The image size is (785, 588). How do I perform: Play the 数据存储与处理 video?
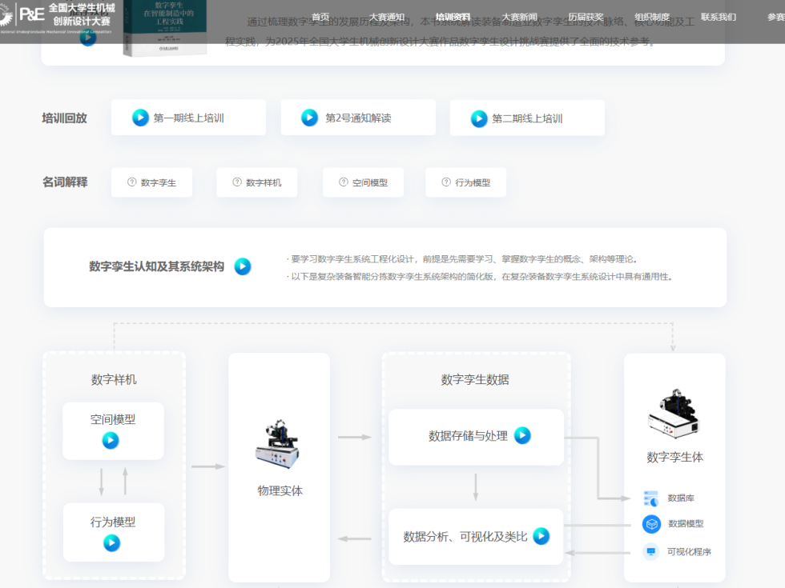pos(522,436)
